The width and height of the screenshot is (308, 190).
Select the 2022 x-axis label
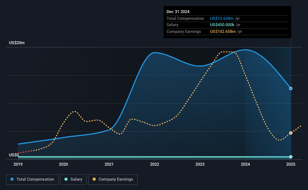155,164
